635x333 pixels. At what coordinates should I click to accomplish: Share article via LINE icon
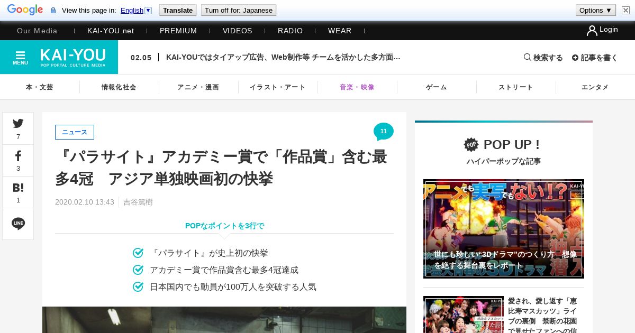click(x=18, y=224)
